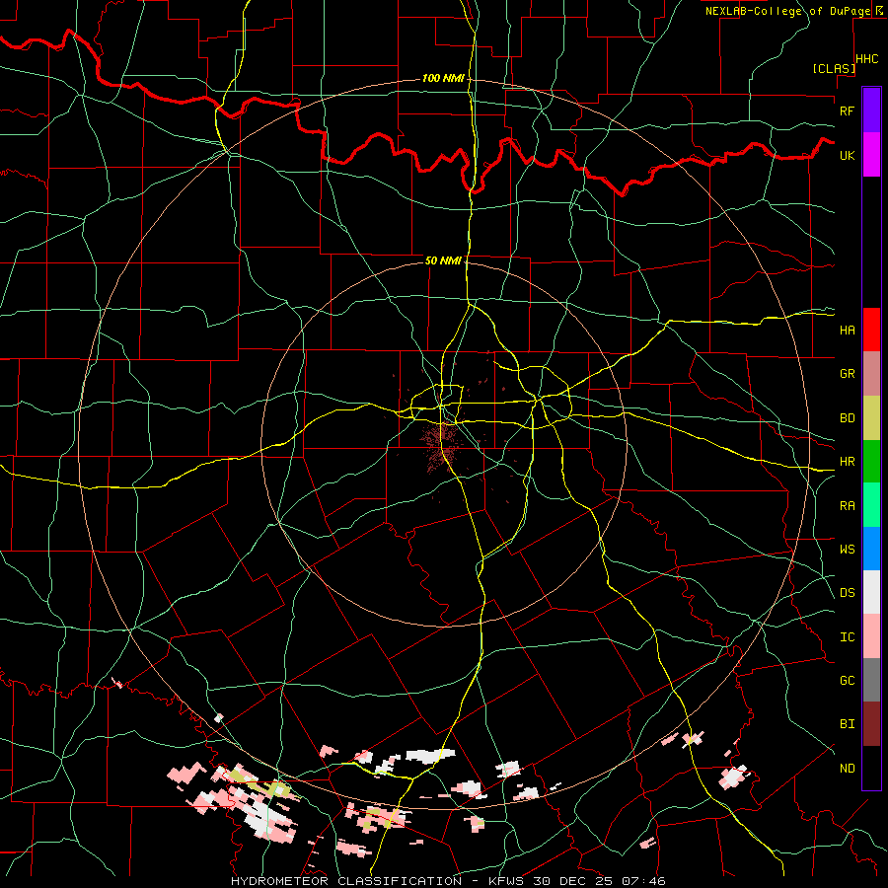Click the WS legend label
Image resolution: width=888 pixels, height=888 pixels.
pos(848,549)
